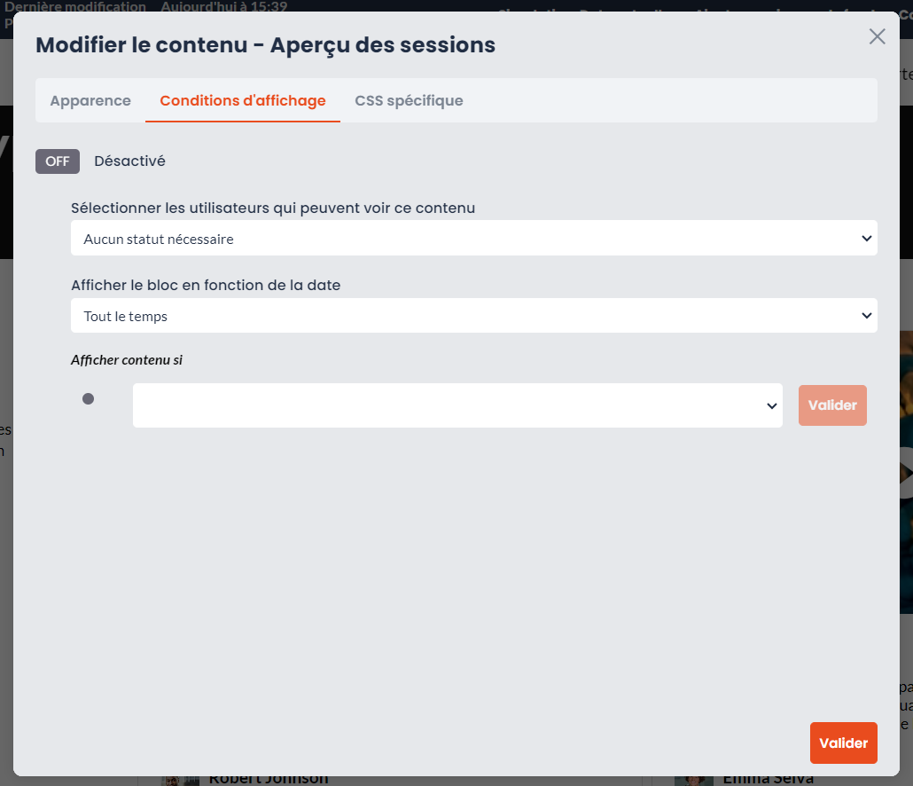Open the empty Afficher contenu si dropdown
This screenshot has width=913, height=786.
click(457, 405)
